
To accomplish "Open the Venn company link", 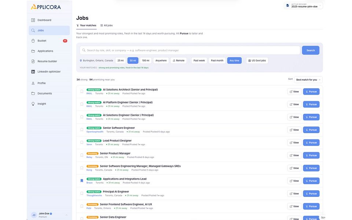I will tap(89, 144).
